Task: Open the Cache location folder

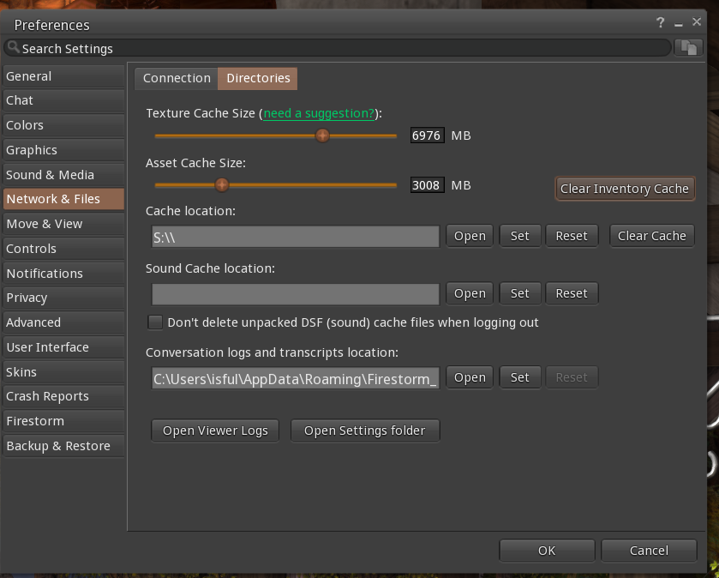Action: [x=470, y=236]
